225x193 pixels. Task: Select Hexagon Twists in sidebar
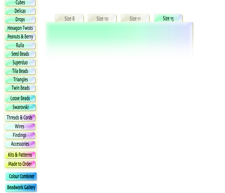tap(20, 28)
